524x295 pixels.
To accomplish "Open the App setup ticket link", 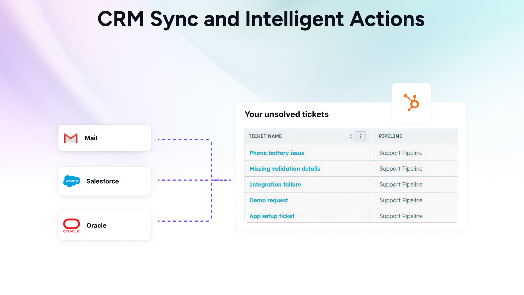I will click(x=272, y=216).
